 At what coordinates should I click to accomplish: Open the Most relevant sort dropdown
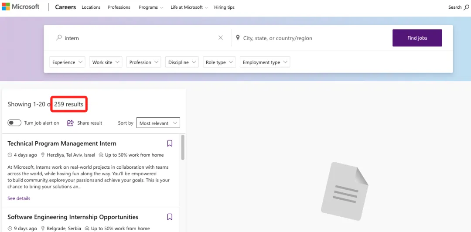tap(158, 123)
